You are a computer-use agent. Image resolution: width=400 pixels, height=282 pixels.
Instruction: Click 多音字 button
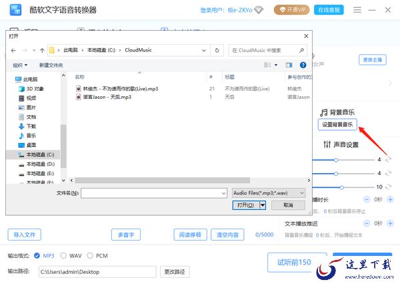[126, 235]
